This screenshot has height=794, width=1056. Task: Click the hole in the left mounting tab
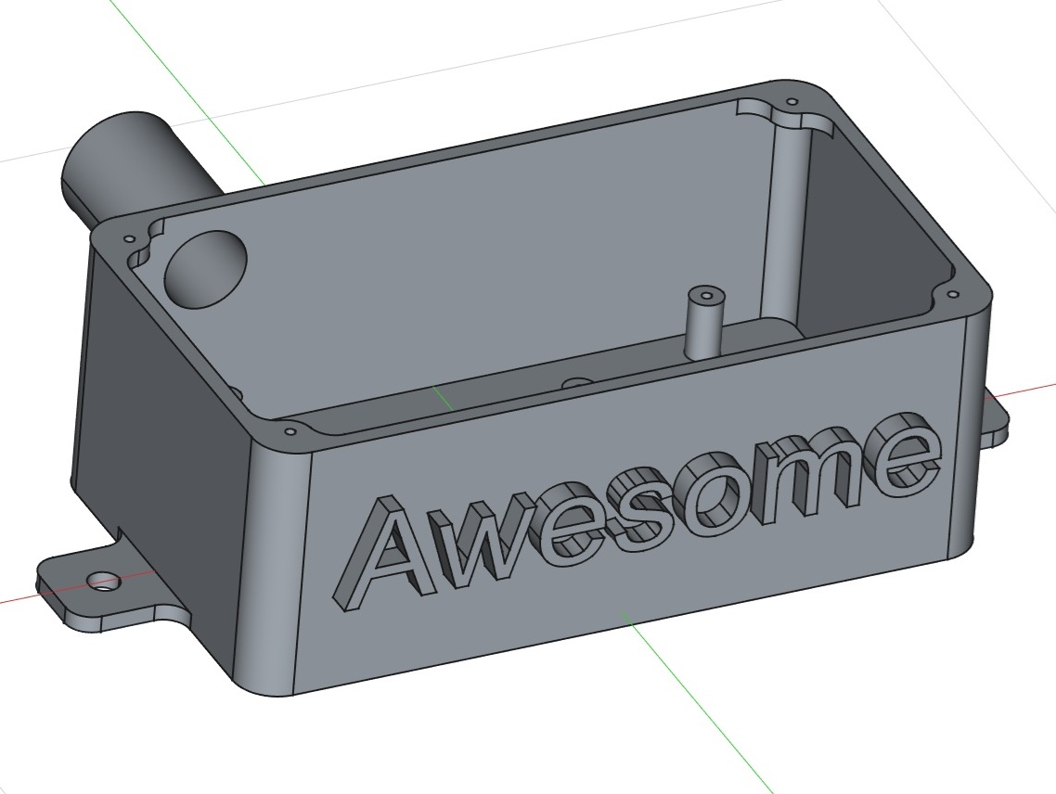104,583
